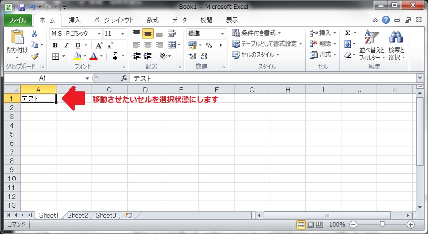
Task: Click the AutoSum sigma icon
Action: pyautogui.click(x=347, y=33)
